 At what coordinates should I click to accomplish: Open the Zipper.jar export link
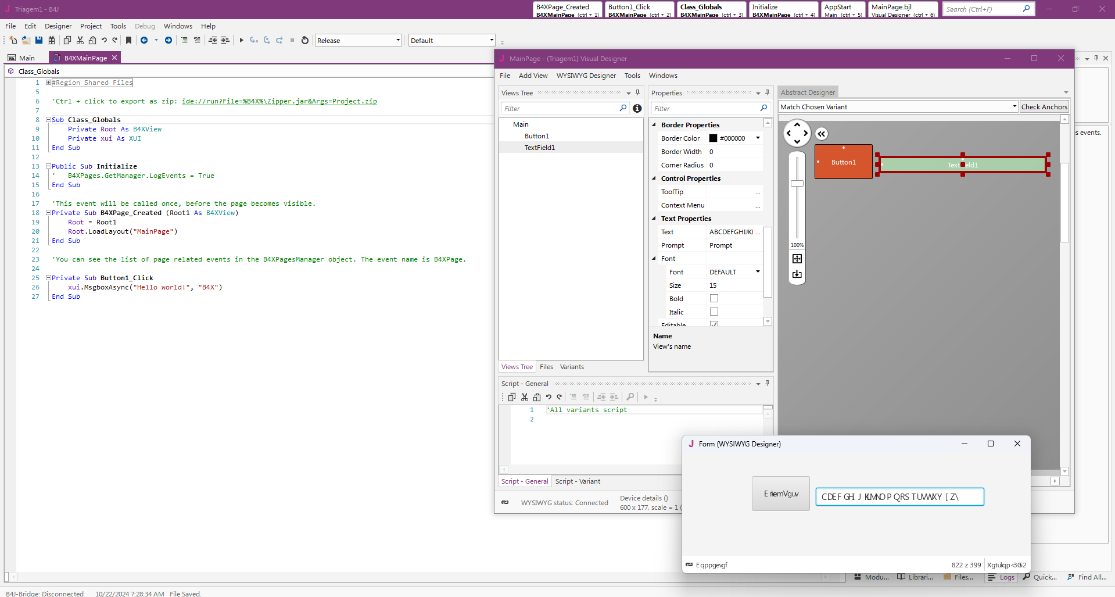pos(279,101)
